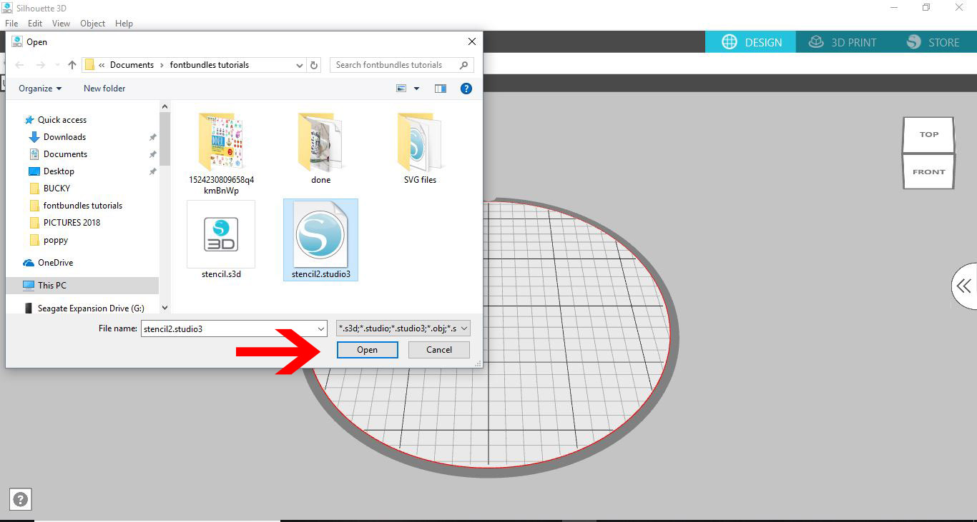Minimize the Silhouette 3D window
The height and width of the screenshot is (522, 977).
point(895,8)
